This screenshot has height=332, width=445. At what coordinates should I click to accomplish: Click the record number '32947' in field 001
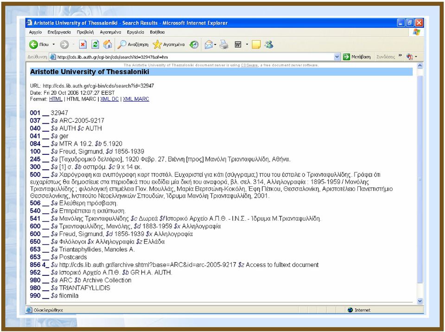(x=59, y=113)
